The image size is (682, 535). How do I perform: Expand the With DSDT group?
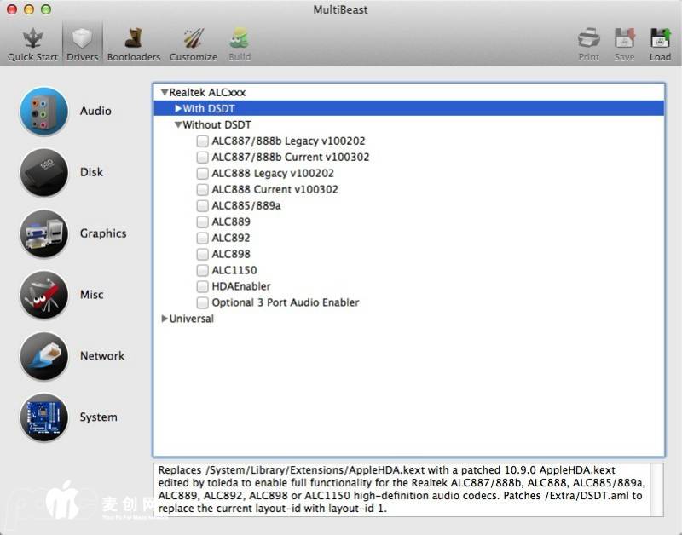pyautogui.click(x=178, y=109)
